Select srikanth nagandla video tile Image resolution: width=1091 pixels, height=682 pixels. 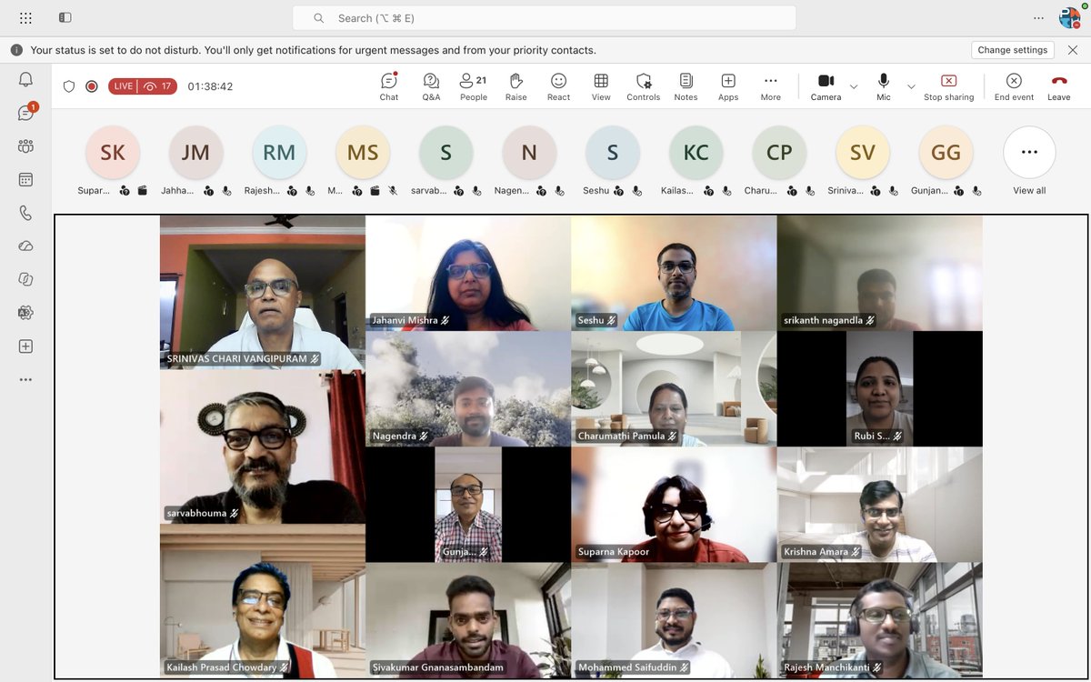[880, 273]
